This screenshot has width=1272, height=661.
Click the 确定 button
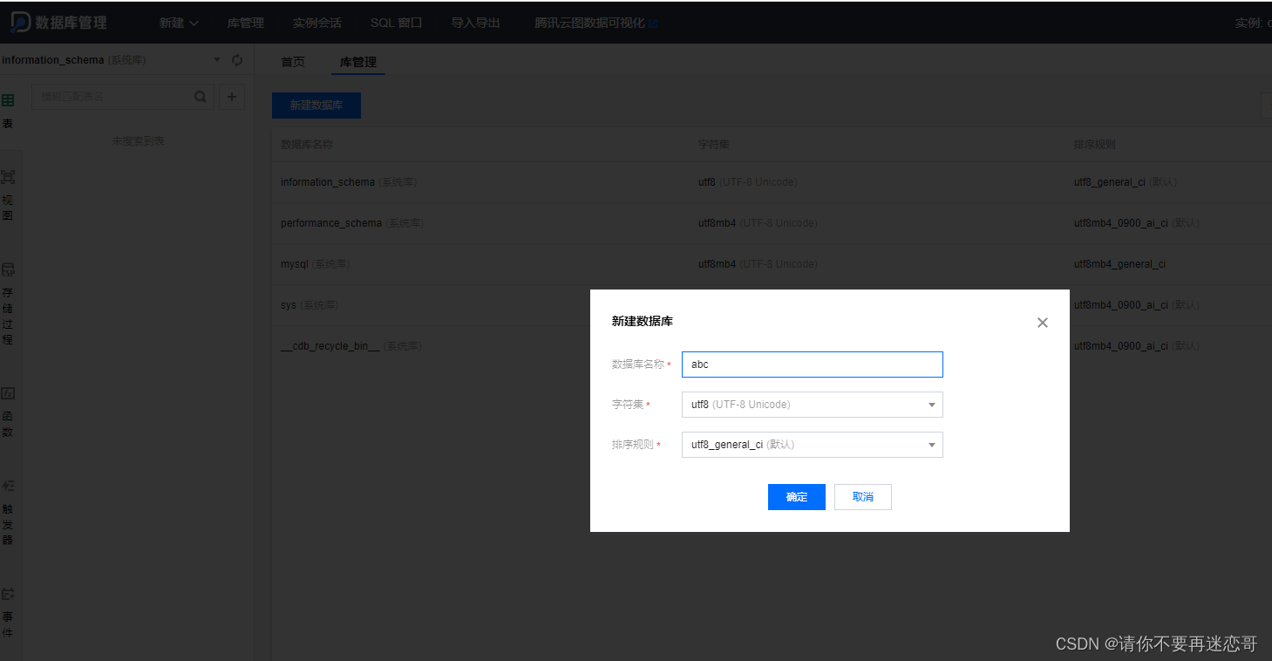[x=797, y=497]
